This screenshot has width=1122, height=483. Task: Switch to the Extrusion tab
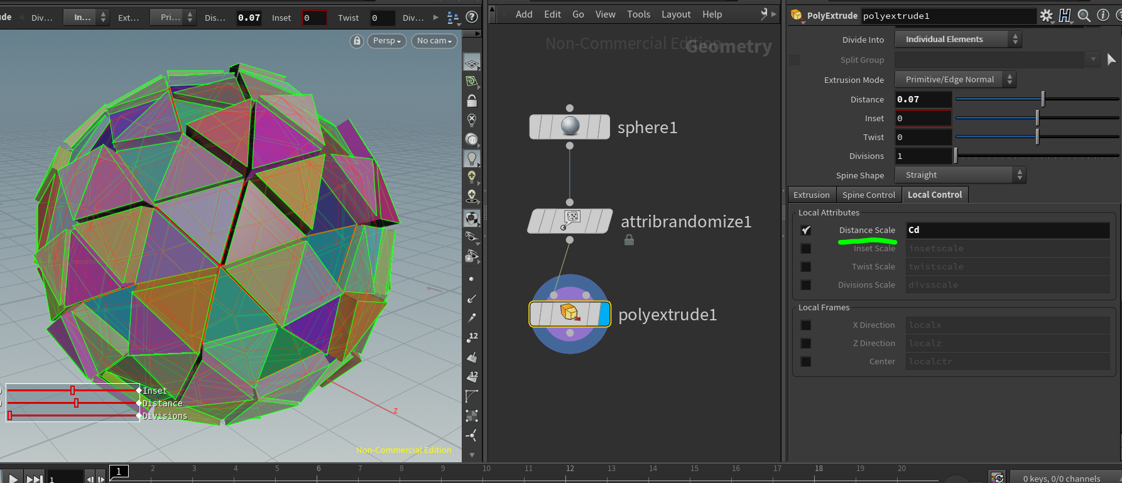tap(812, 195)
